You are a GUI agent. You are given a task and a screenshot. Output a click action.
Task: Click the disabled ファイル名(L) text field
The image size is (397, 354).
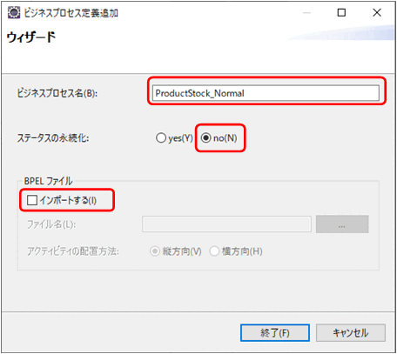pos(226,224)
